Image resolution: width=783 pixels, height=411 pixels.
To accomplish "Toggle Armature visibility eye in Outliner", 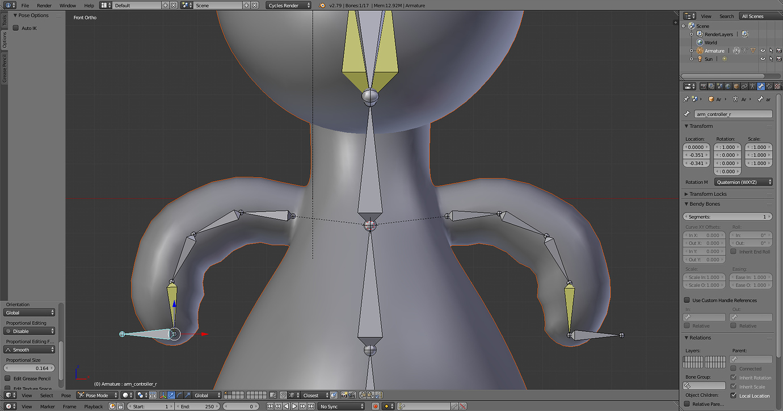I will click(x=763, y=51).
